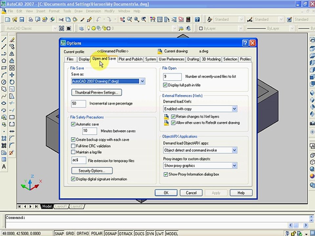Select the Line draw tool
Image resolution: width=315 pixels, height=236 pixels.
click(x=4, y=40)
